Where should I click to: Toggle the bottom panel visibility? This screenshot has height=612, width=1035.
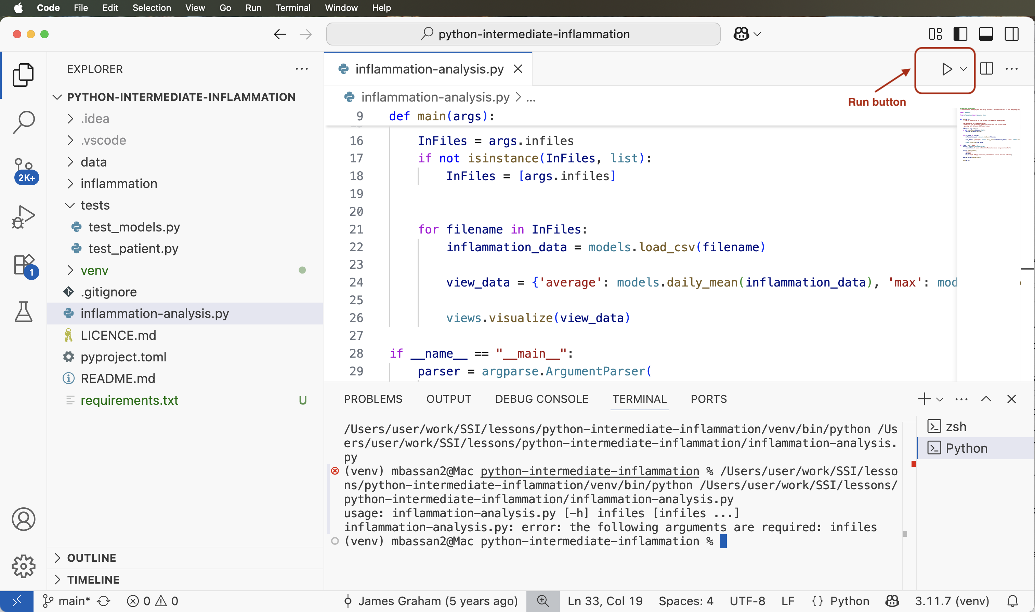986,34
